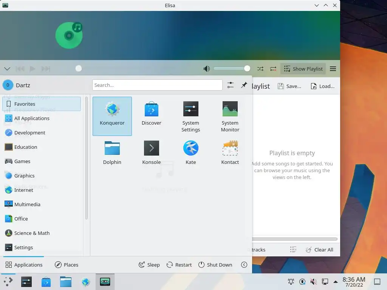Toggle repeat mode in Elisa

click(273, 69)
